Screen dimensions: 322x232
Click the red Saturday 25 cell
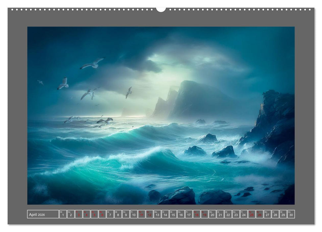tap(252, 214)
